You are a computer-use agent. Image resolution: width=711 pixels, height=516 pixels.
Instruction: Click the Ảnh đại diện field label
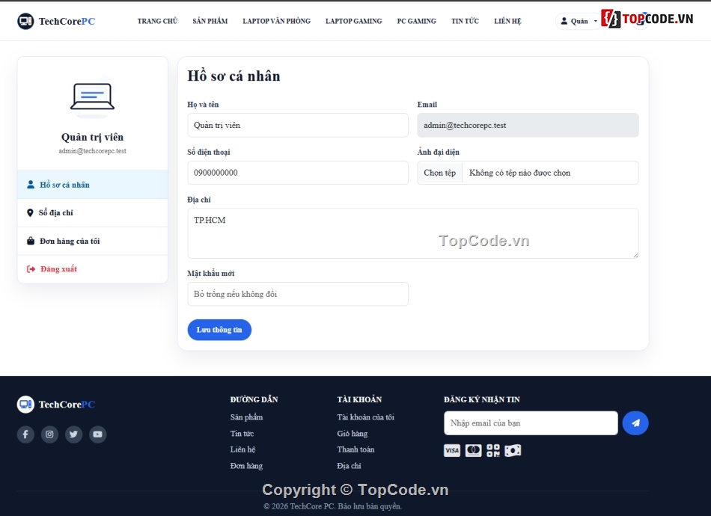[x=438, y=152]
